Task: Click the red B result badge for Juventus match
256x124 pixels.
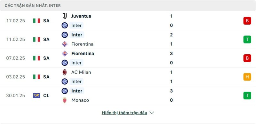Action: point(247,21)
